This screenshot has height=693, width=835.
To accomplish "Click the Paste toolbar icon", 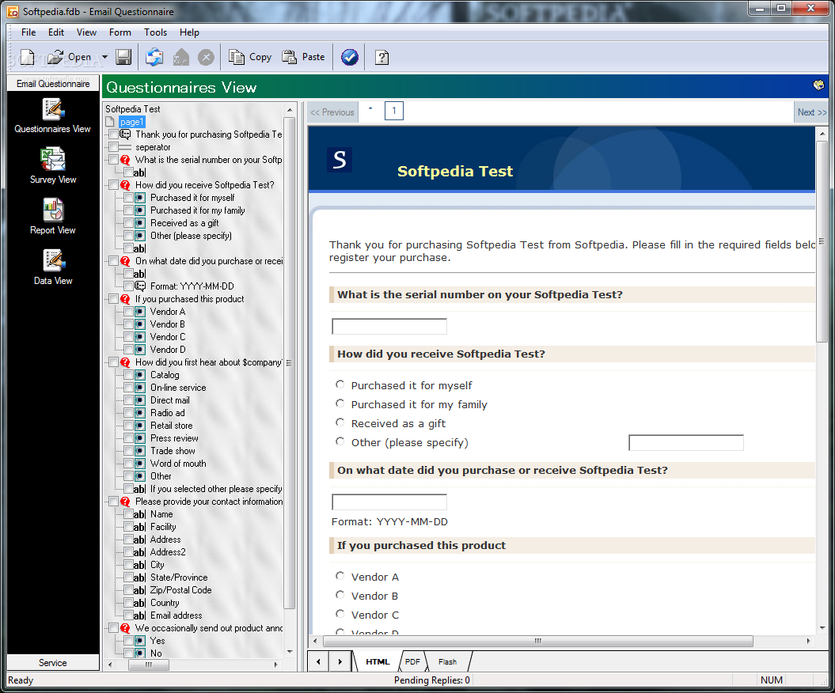I will [x=289, y=56].
